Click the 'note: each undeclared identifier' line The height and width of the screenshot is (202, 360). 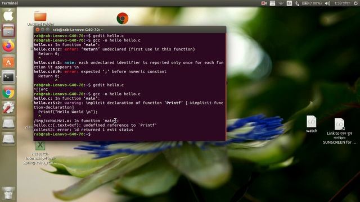pos(129,65)
